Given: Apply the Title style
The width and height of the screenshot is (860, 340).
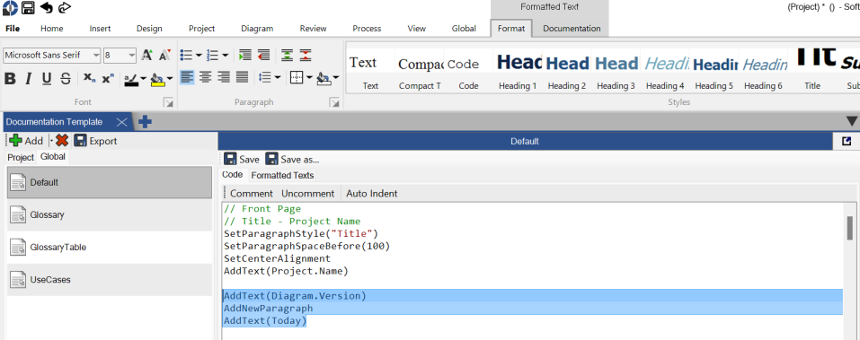Looking at the screenshot, I should click(812, 71).
